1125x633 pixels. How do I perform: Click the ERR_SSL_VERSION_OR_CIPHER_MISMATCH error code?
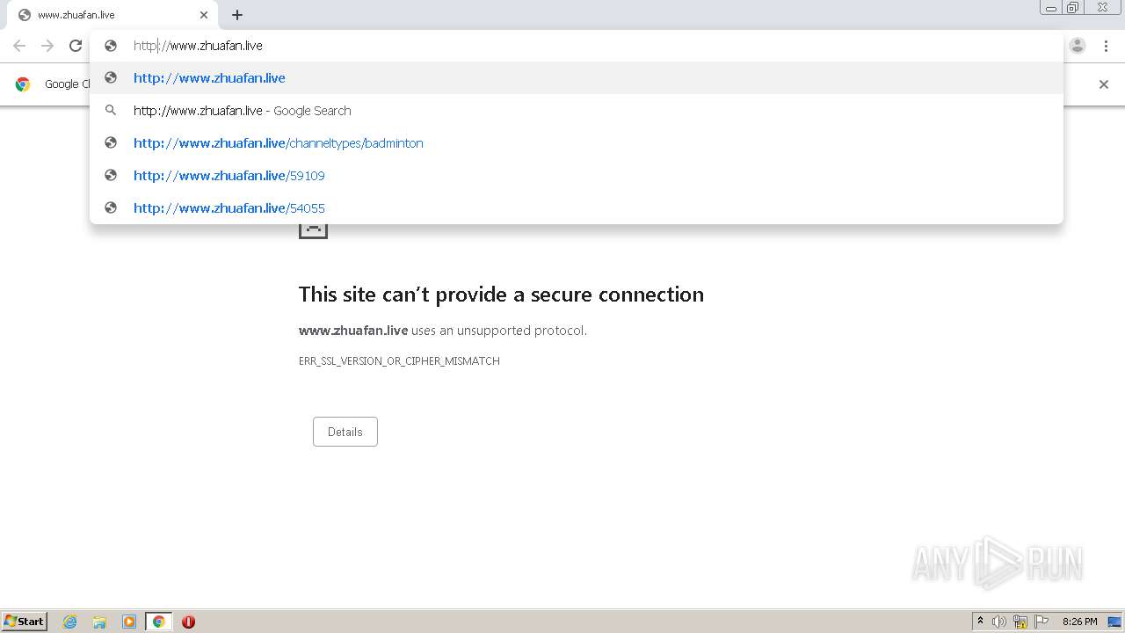(399, 361)
